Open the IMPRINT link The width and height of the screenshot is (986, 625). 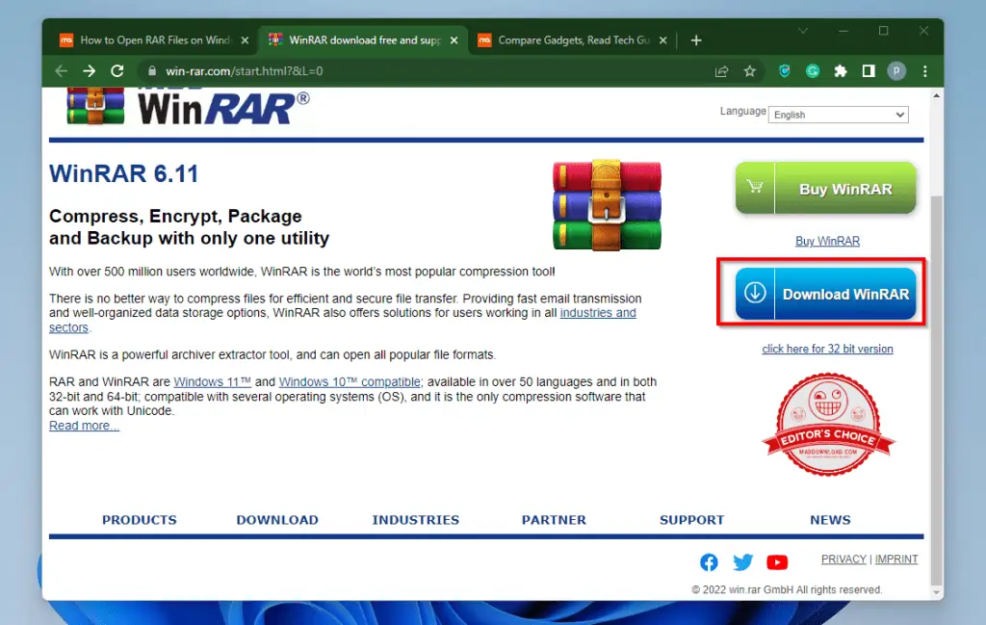[x=896, y=559]
